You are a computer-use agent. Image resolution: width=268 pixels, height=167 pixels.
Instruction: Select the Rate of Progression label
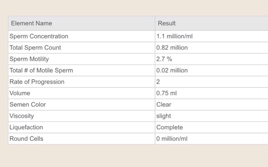(x=37, y=82)
